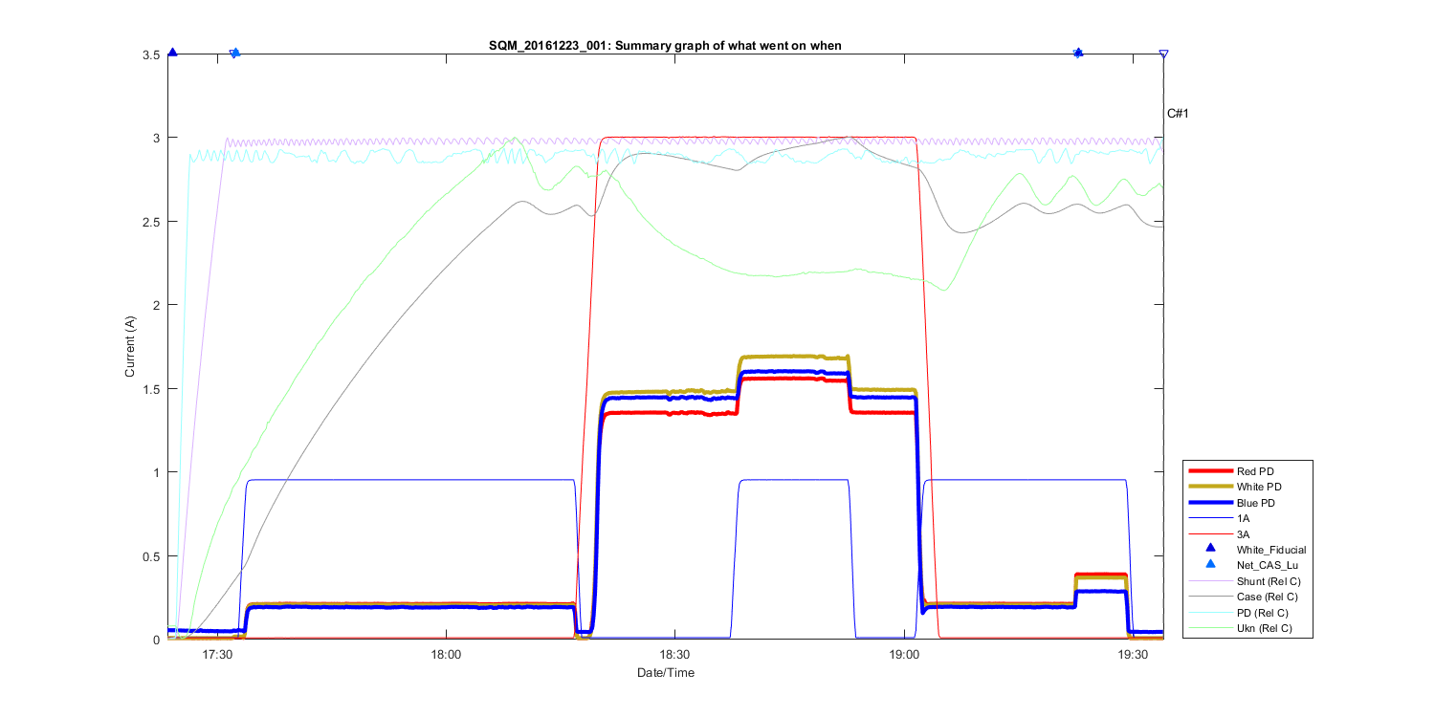Viewport: 1435px width, 717px height.
Task: Click the Red PD legend entry
Action: pyautogui.click(x=1255, y=471)
